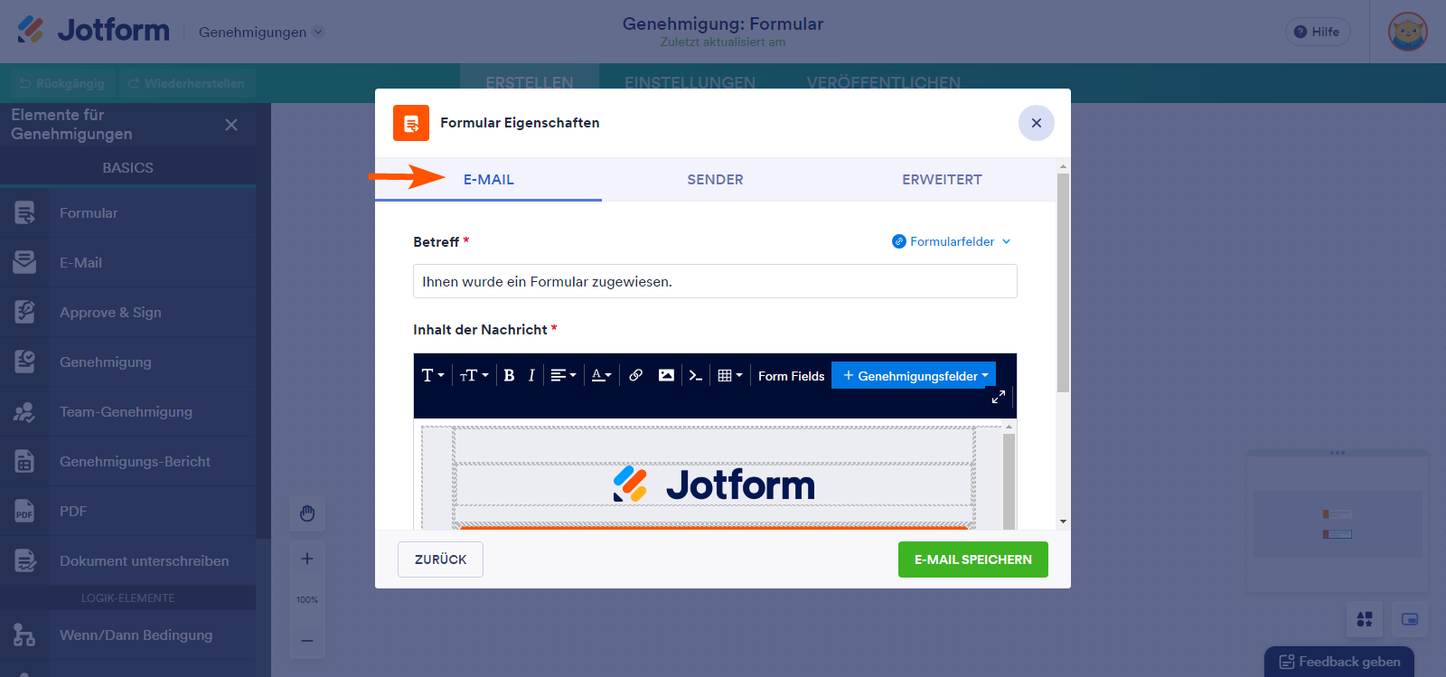Expand the editor to fullscreen

(x=999, y=397)
